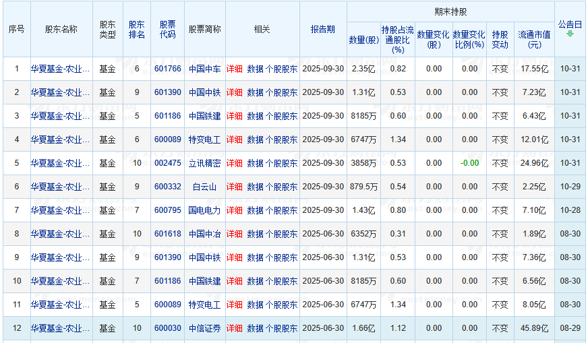Viewport: 588px width, 343px height.
Task: Open 中国铁建 link in row 10
Action: pos(204,282)
